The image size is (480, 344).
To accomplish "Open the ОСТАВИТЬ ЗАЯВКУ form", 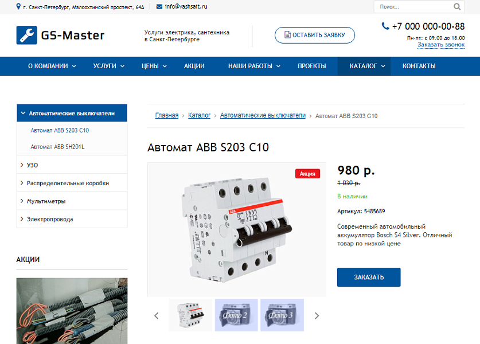I will pos(315,35).
